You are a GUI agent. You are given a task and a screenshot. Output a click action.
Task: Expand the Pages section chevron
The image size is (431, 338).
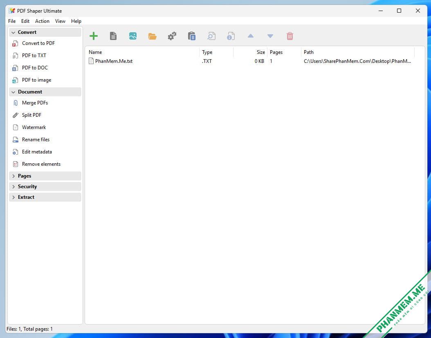tap(13, 176)
